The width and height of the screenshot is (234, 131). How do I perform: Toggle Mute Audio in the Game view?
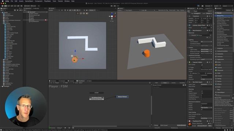pyautogui.click(x=172, y=10)
